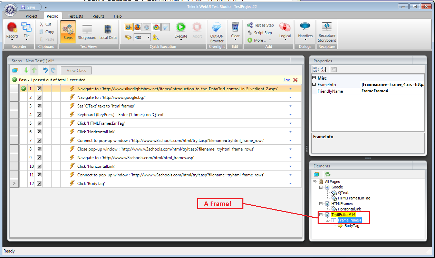Toggle checkbox for step 12 Click BodyTag
Viewport: 435px width, 258px height.
pyautogui.click(x=39, y=183)
